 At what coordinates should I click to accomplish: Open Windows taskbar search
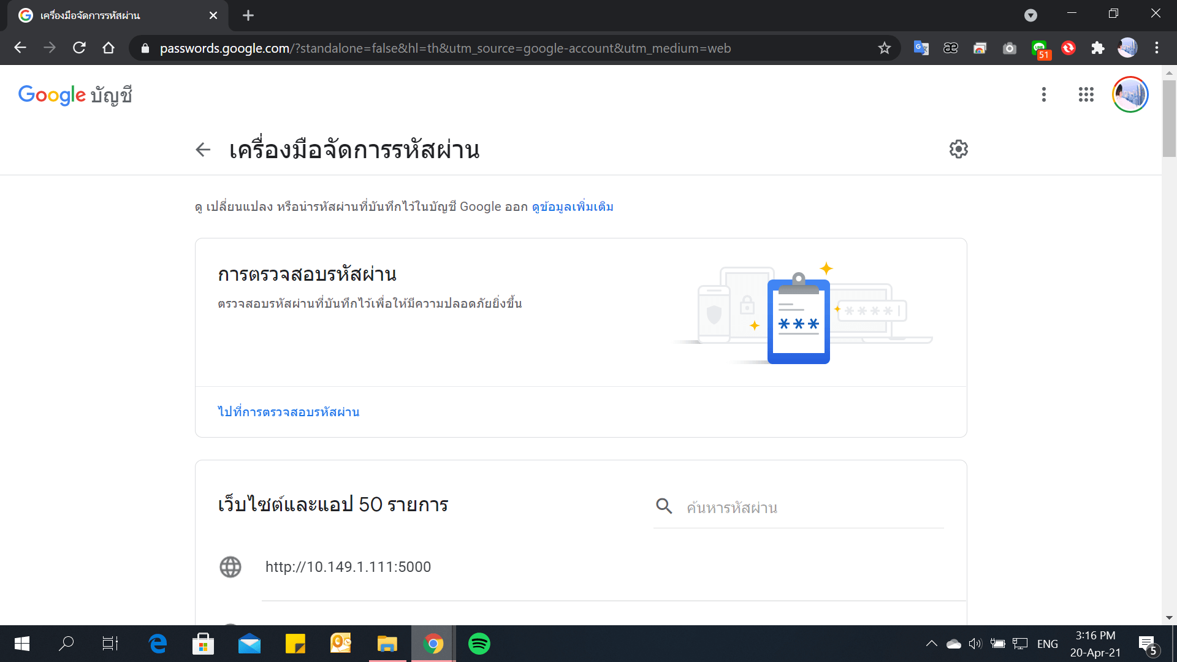[x=66, y=644]
